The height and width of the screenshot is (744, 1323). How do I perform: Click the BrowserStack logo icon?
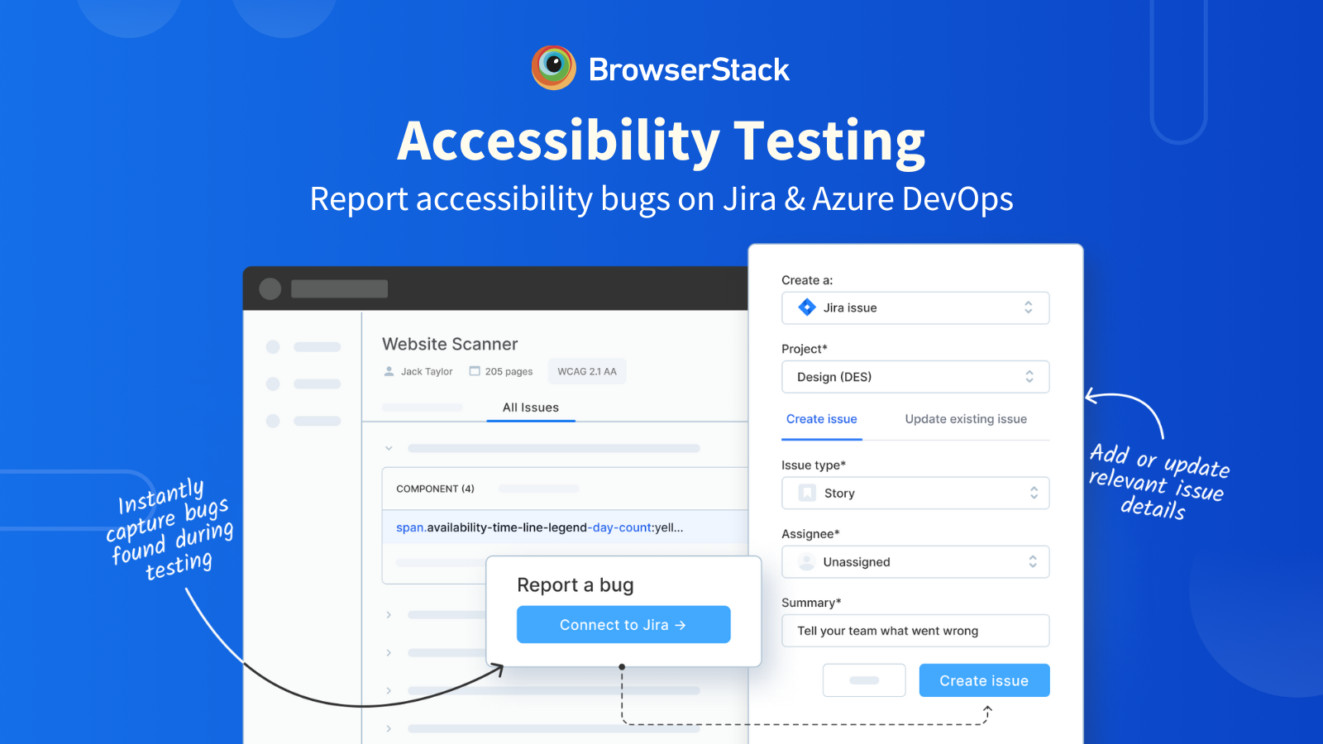click(553, 68)
